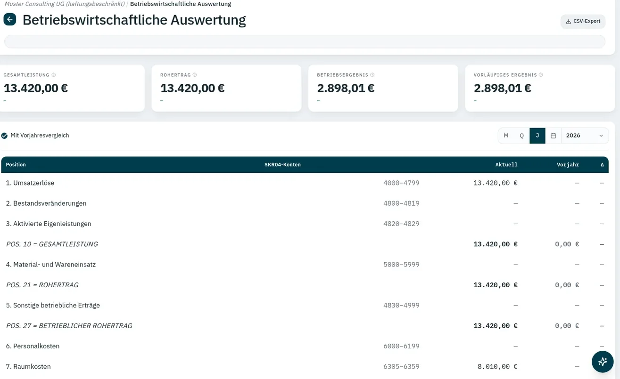Select row 6. Personalkosten

tap(305, 346)
